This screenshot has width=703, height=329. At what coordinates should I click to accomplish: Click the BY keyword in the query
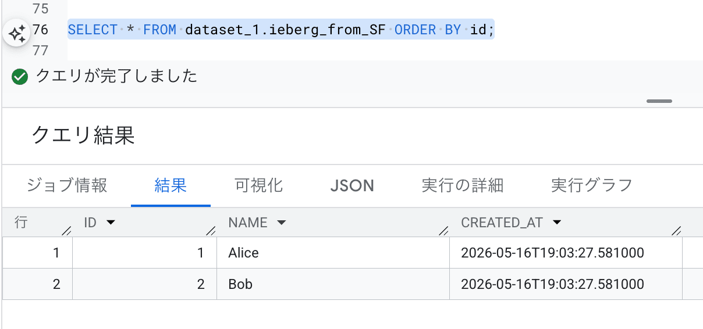[x=453, y=30]
